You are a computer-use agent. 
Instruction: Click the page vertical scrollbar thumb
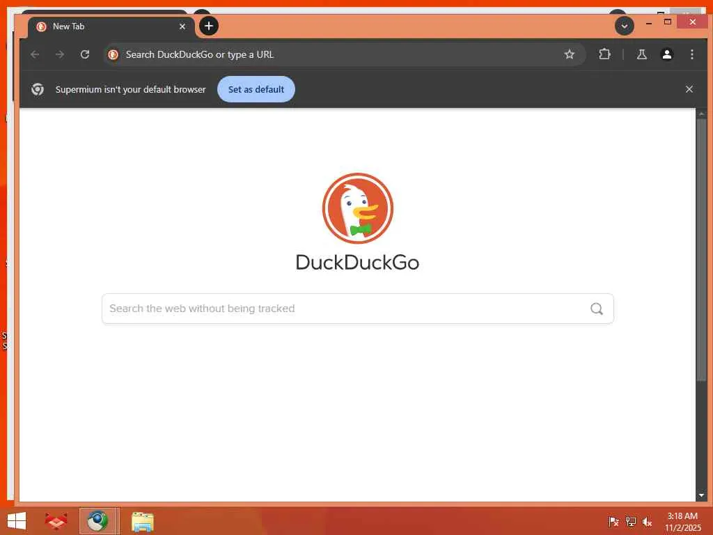(701, 249)
